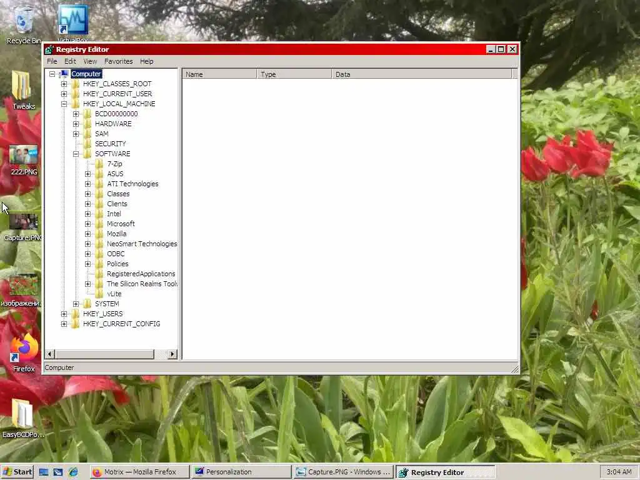Click the Data column header
The width and height of the screenshot is (640, 480).
click(x=421, y=74)
